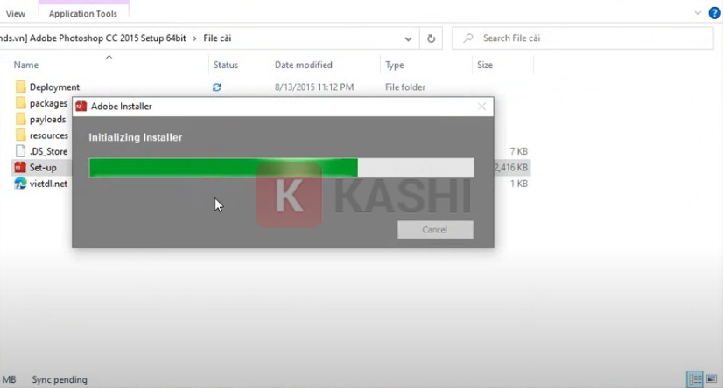The height and width of the screenshot is (388, 723).
Task: Switch to details view layout
Action: click(693, 379)
